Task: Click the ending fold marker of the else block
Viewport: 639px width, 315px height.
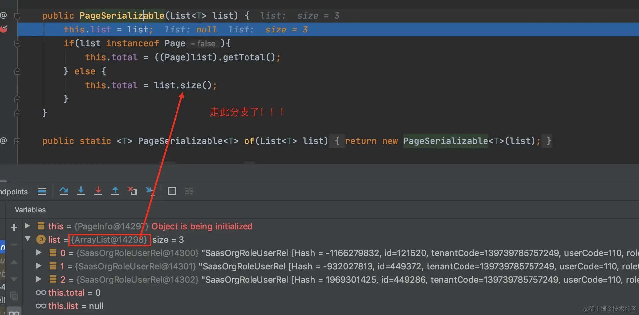Action: pyautogui.click(x=18, y=99)
